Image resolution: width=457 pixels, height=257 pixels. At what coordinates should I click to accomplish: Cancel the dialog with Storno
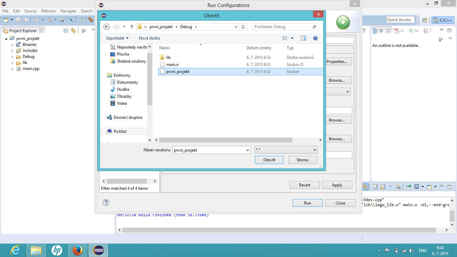[x=302, y=160]
